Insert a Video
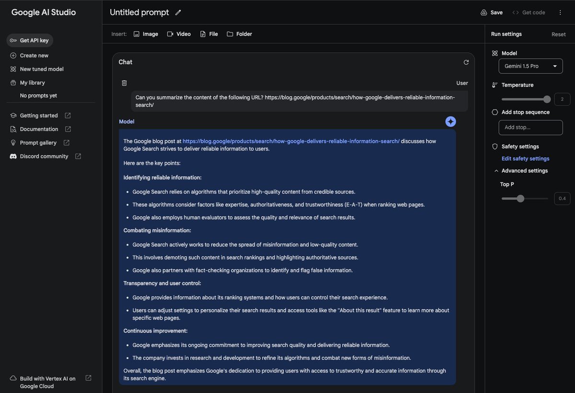 point(178,34)
